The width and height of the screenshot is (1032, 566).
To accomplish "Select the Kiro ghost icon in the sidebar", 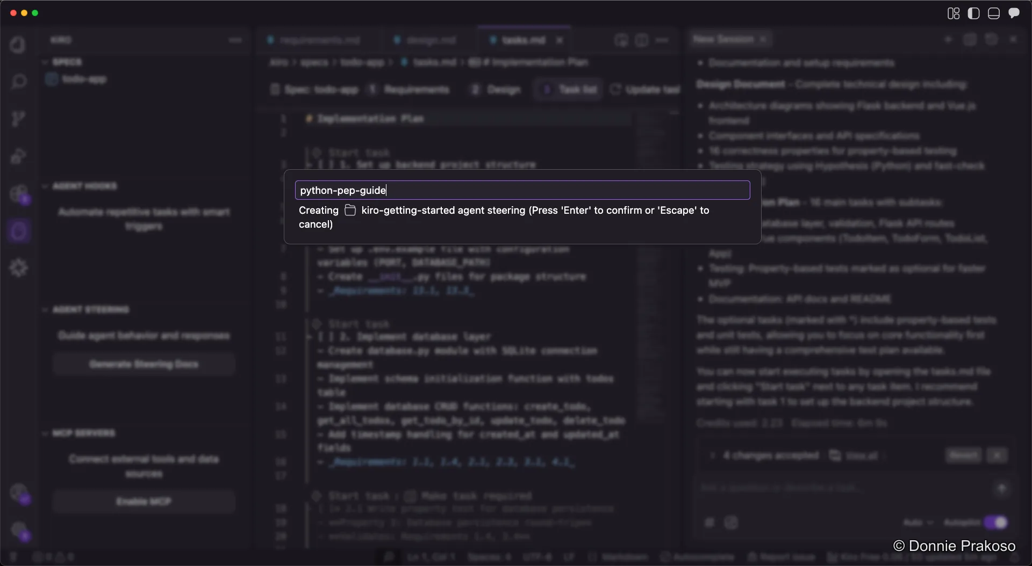I will [19, 231].
